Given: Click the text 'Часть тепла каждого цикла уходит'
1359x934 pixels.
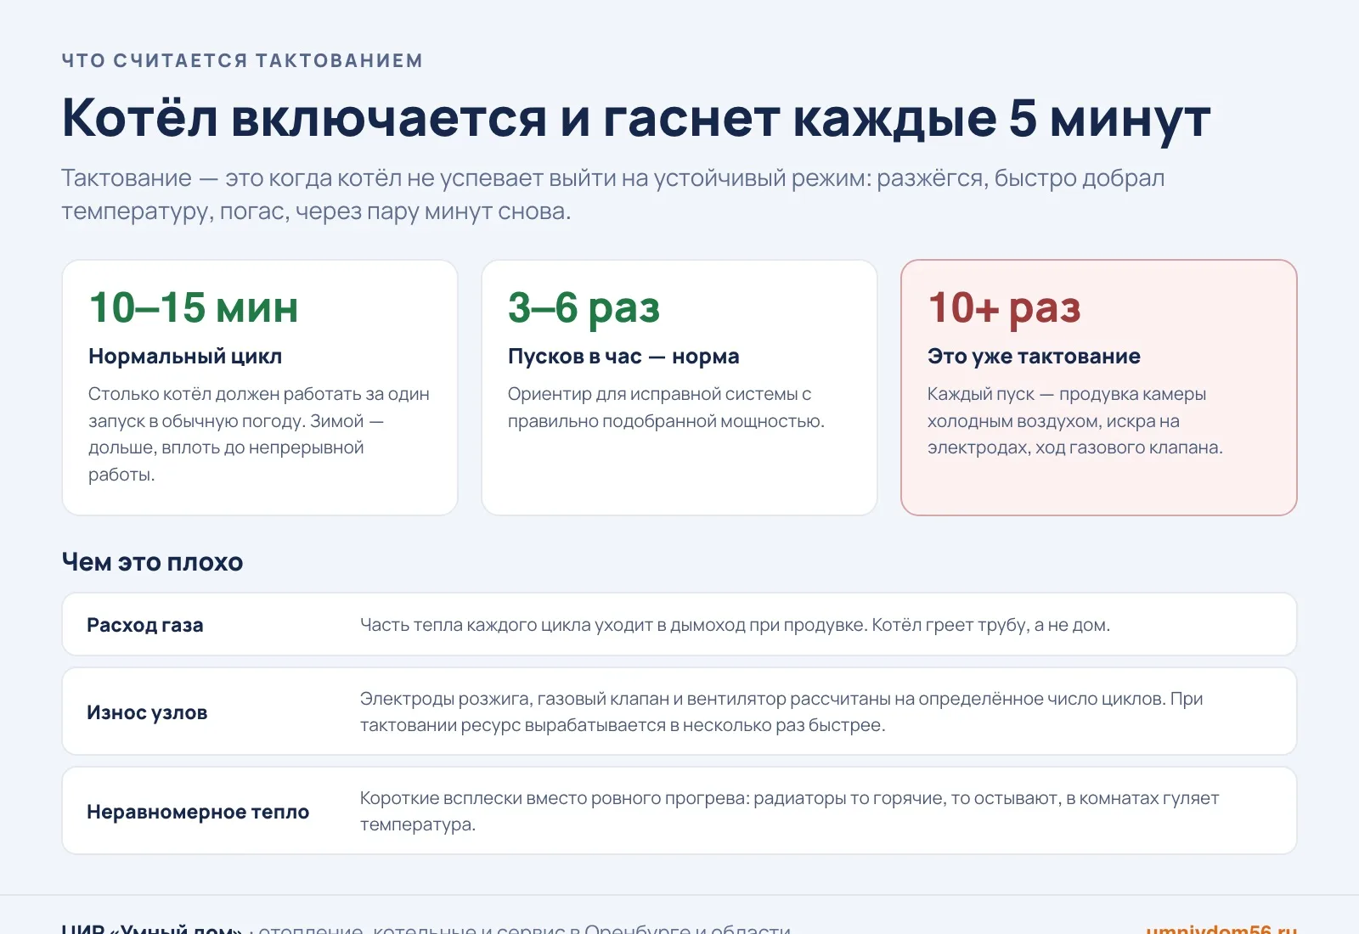Looking at the screenshot, I should tap(735, 625).
